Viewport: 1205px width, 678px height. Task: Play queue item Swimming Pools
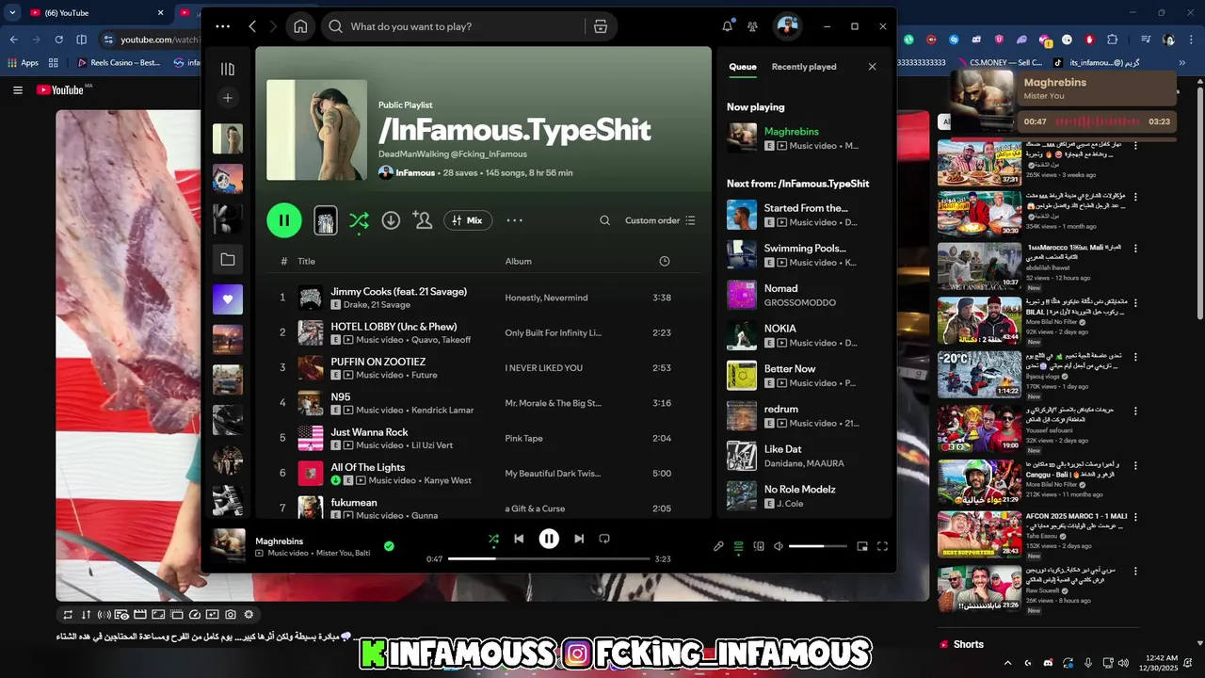pyautogui.click(x=806, y=254)
